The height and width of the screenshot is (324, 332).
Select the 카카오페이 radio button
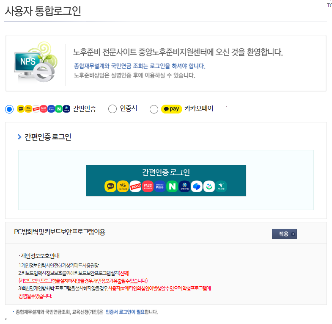pos(154,109)
